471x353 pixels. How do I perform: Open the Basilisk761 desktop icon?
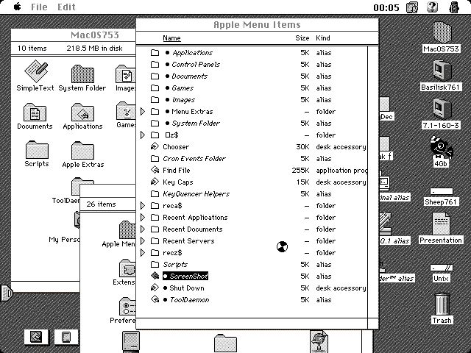point(442,71)
